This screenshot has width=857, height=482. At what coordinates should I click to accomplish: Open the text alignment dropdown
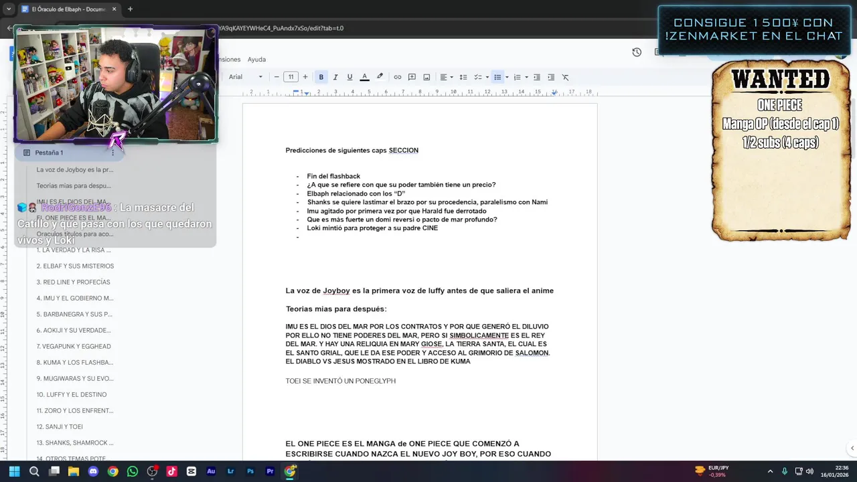(446, 77)
